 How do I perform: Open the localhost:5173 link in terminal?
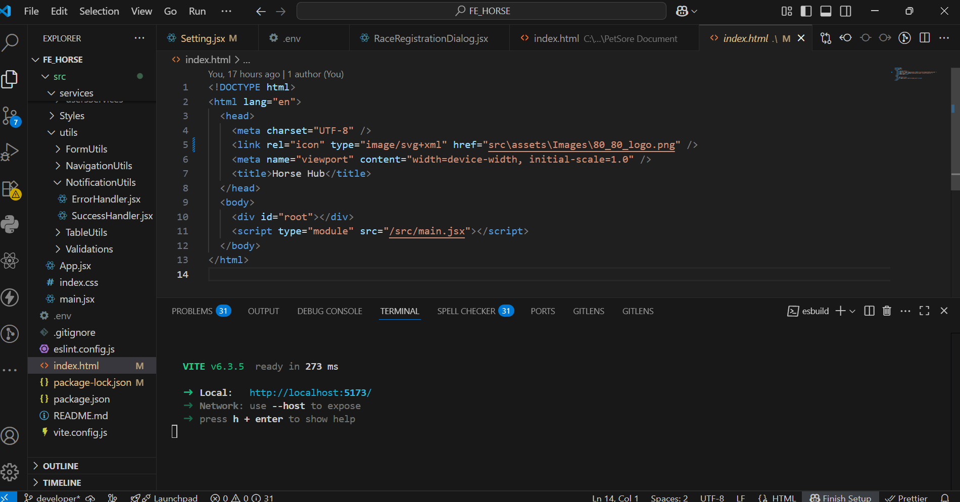pos(310,392)
